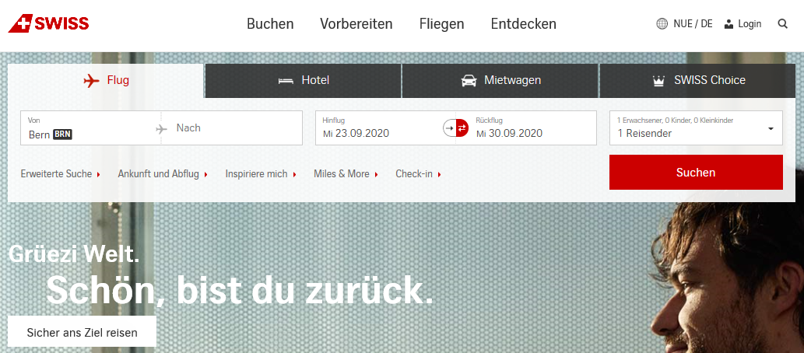Click the Login text link
804x353 pixels.
(x=750, y=23)
